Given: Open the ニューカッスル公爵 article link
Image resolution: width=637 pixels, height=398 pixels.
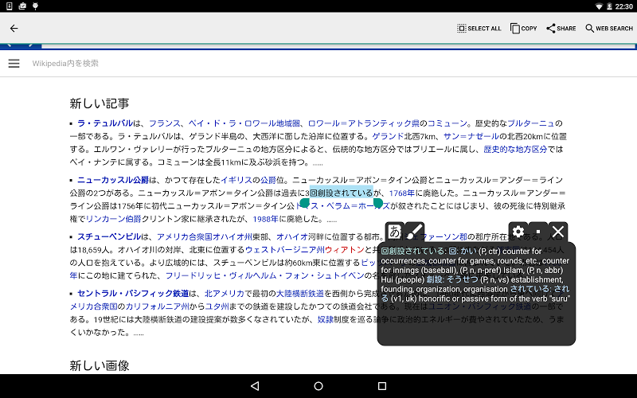Looking at the screenshot, I should (113, 180).
